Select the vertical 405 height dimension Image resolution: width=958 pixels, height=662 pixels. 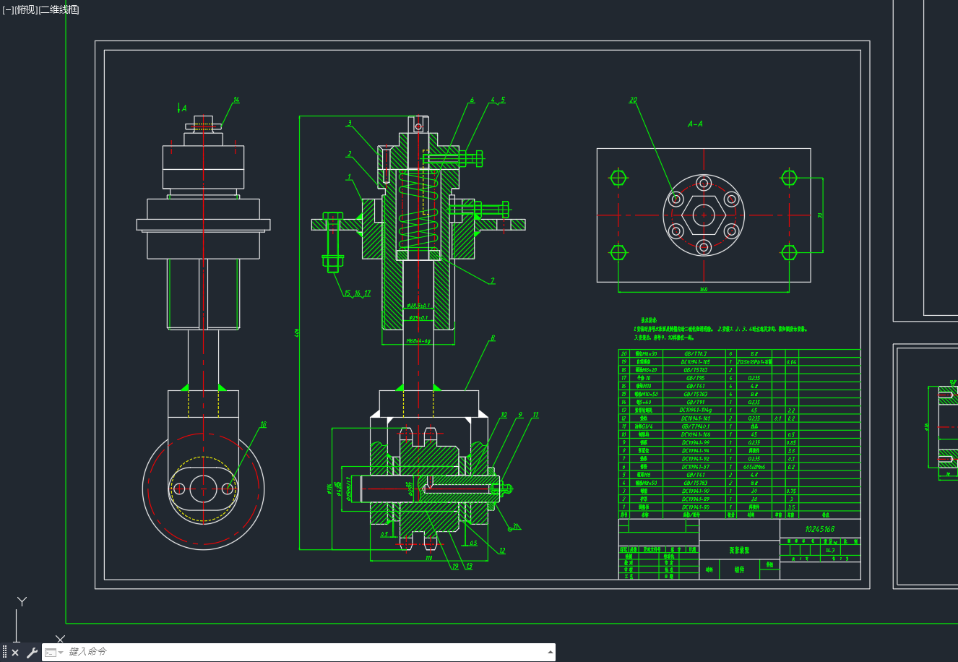tap(296, 332)
